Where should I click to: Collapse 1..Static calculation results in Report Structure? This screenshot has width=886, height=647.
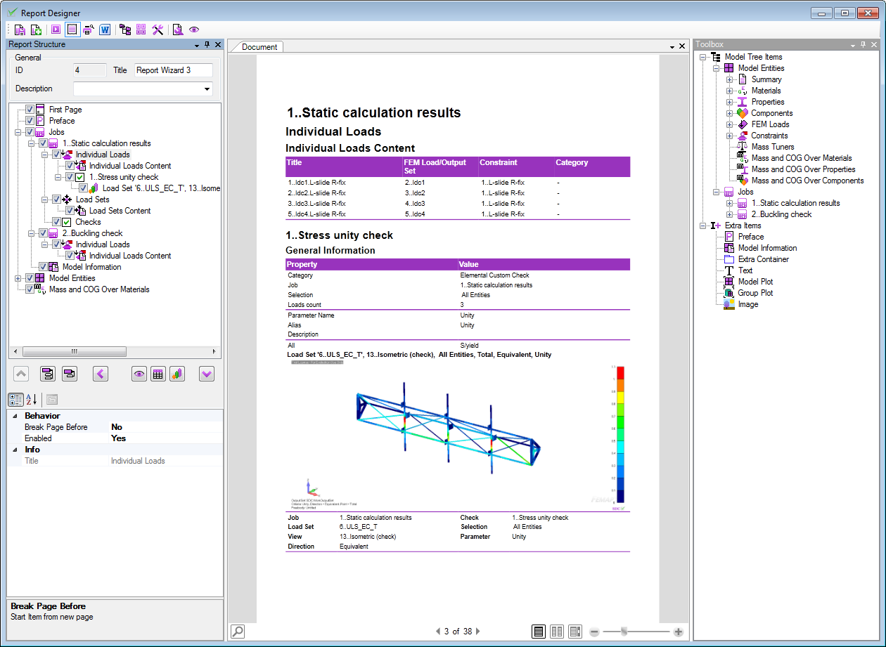32,143
